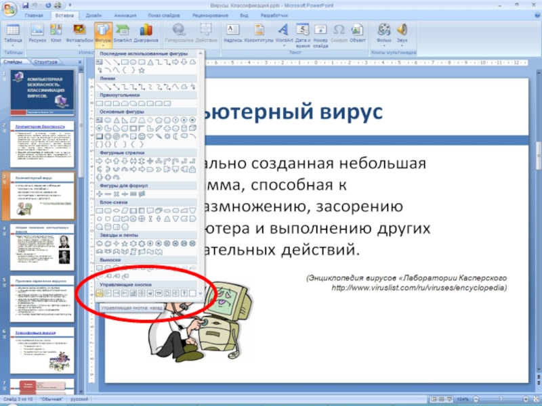The image size is (542, 406).
Task: Open the Дизайн ribbon tab
Action: (93, 16)
